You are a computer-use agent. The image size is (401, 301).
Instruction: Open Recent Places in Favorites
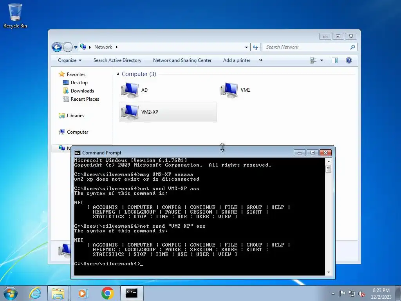tap(81, 99)
